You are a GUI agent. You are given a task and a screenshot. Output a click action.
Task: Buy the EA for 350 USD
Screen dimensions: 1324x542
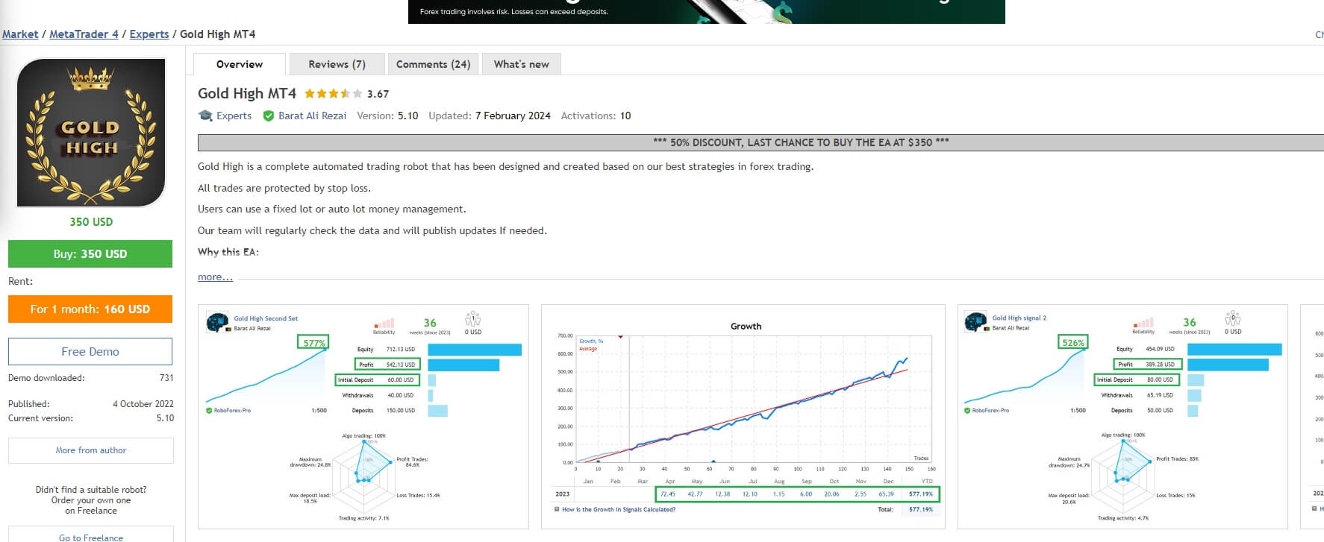90,253
